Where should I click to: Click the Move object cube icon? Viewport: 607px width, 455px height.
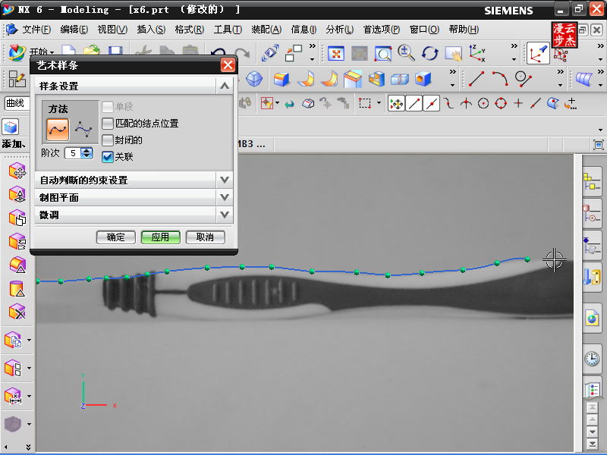(x=17, y=171)
